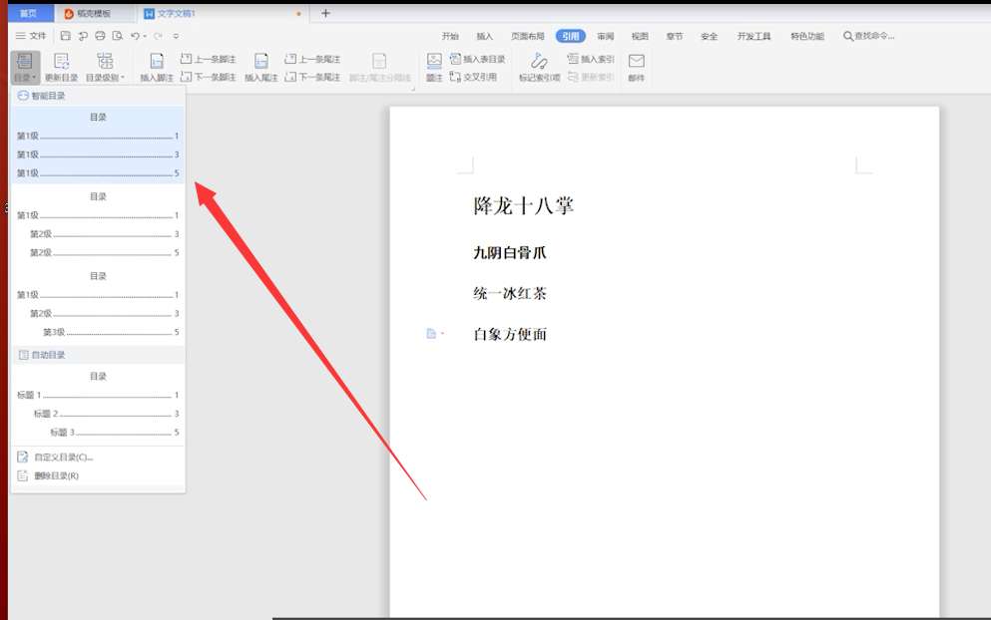Switch to the 章节 ribbon tab
The height and width of the screenshot is (620, 991).
[675, 36]
